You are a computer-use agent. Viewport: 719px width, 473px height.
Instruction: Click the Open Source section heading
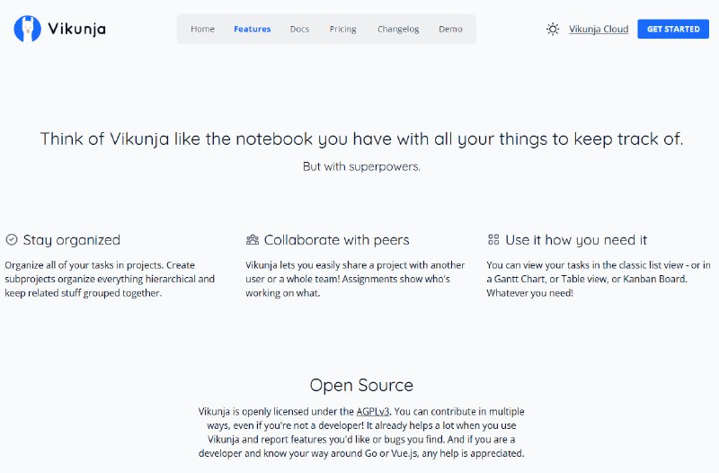click(361, 385)
